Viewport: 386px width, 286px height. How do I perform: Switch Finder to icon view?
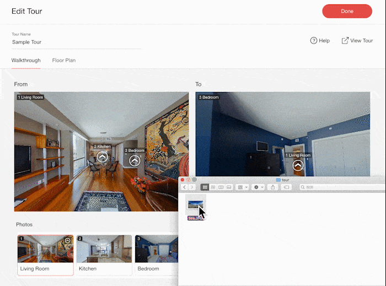click(205, 187)
